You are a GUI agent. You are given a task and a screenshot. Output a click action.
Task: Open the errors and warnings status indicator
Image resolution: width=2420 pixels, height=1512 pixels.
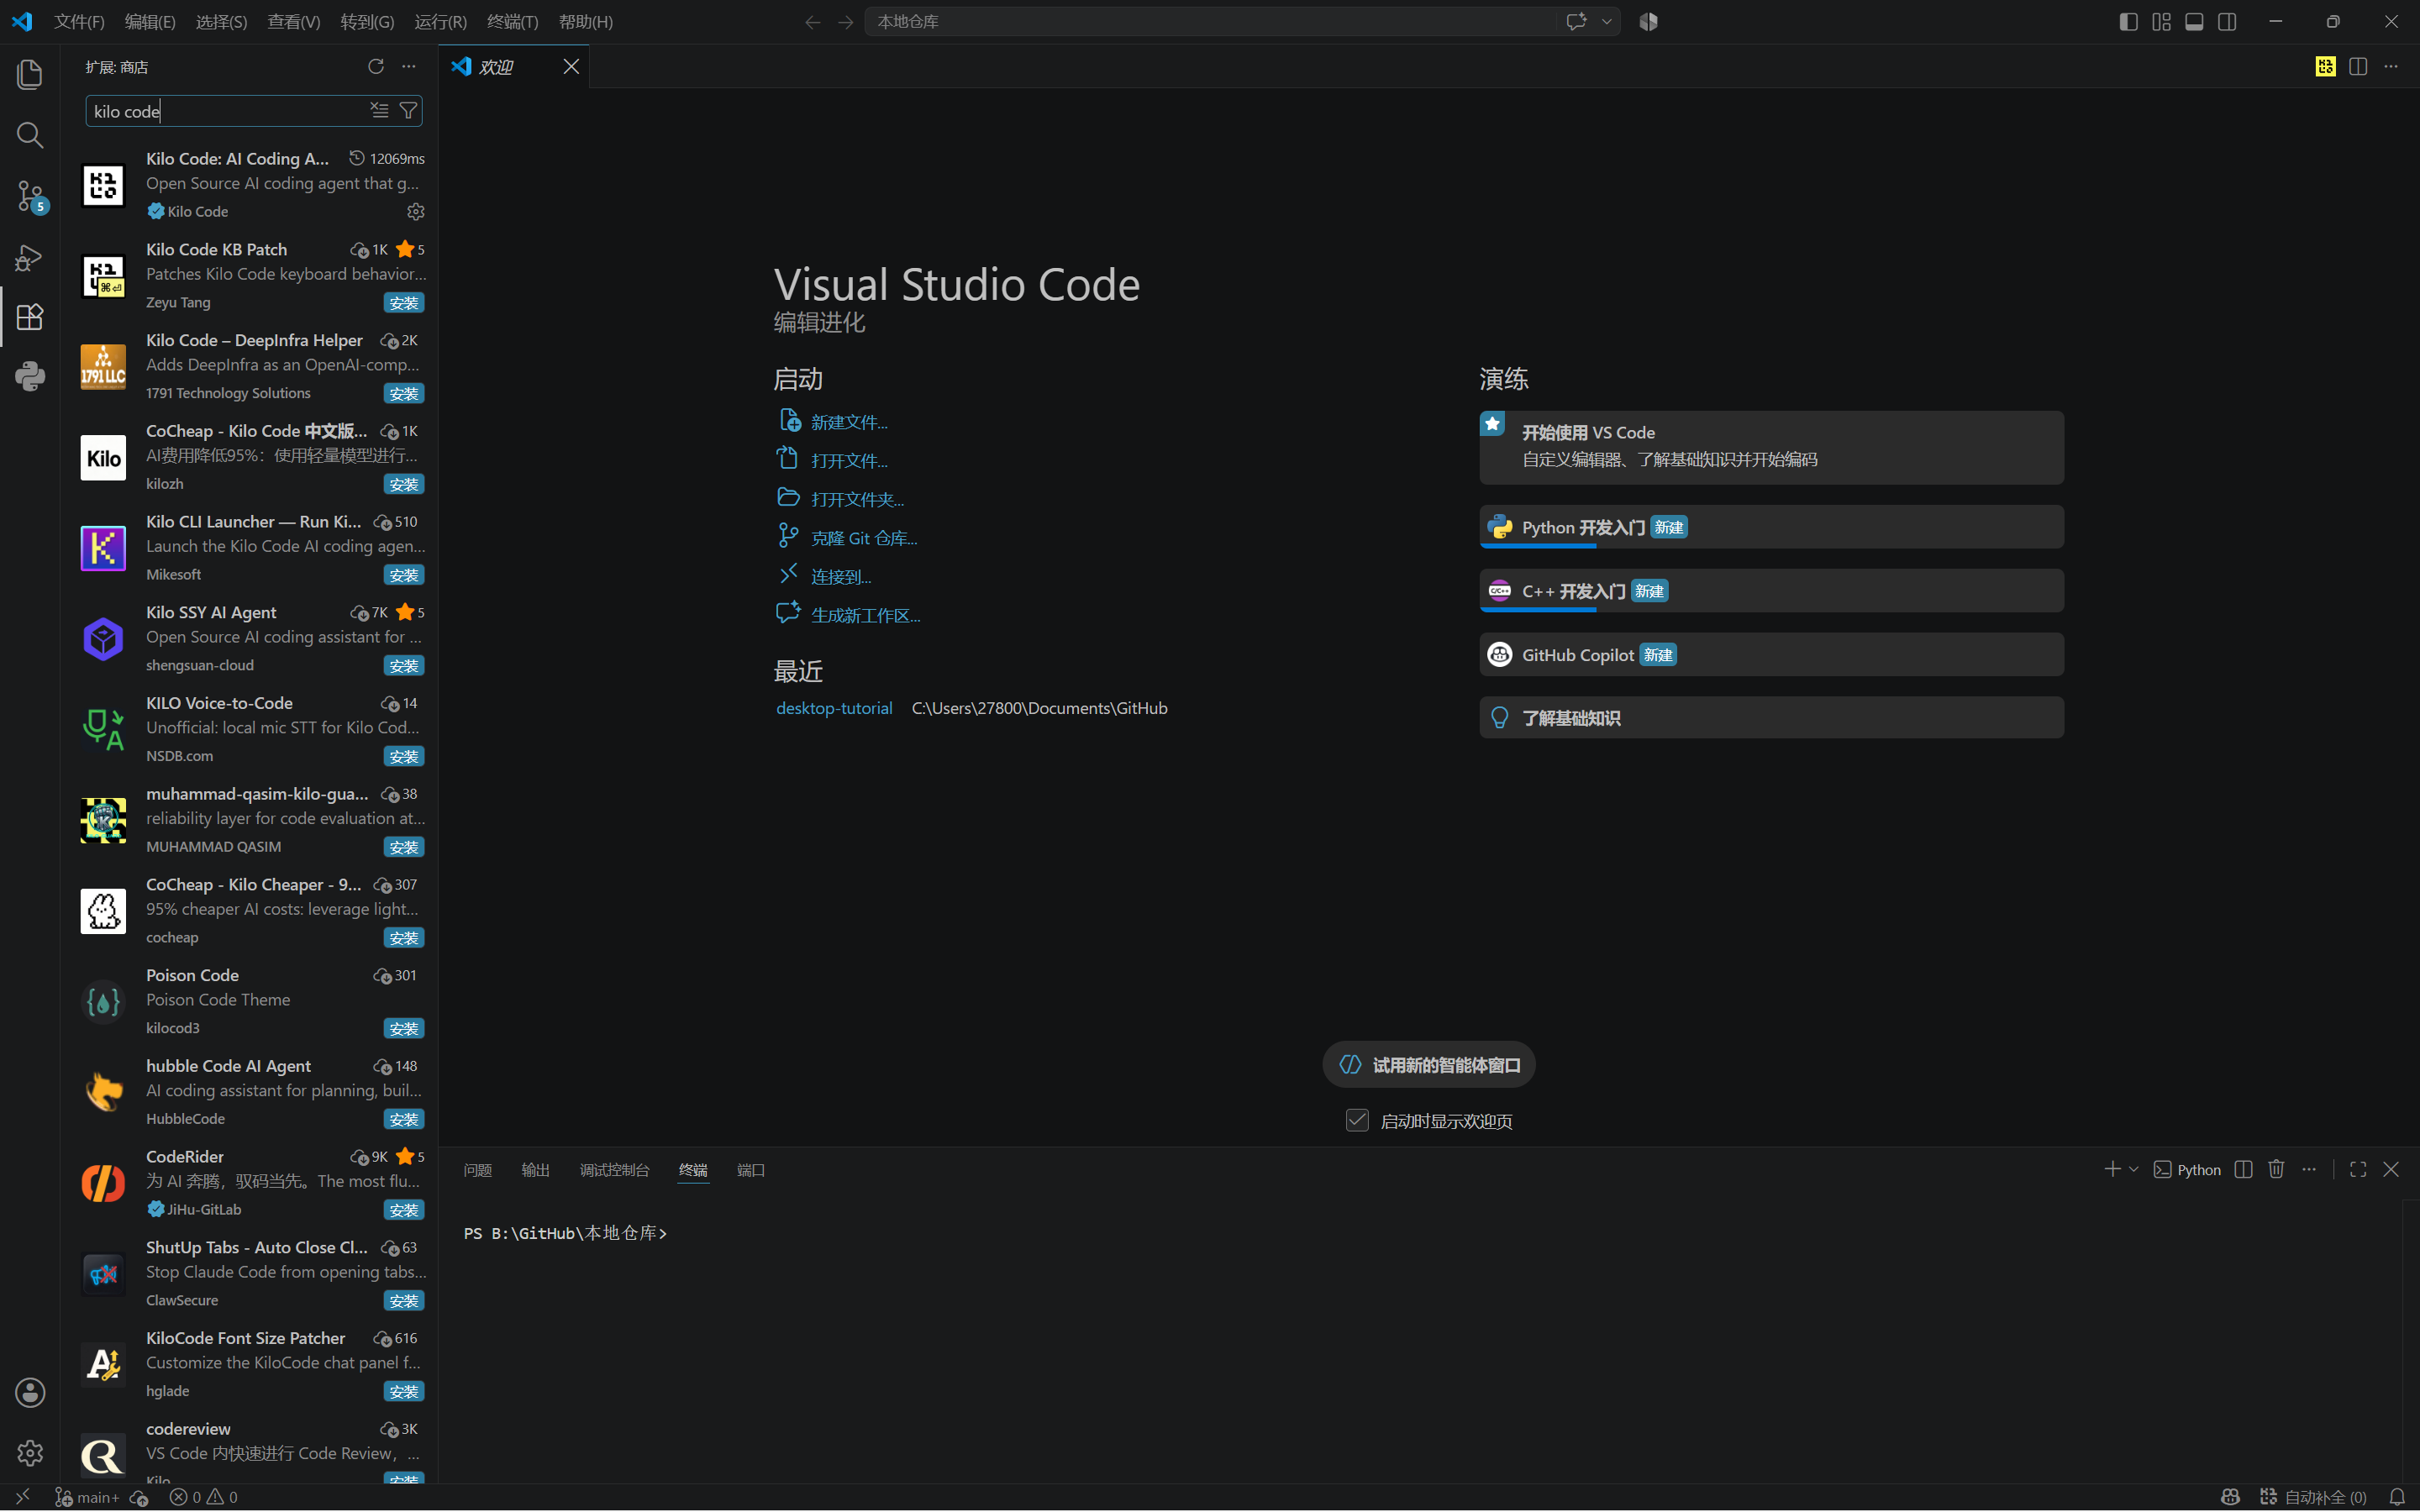pyautogui.click(x=204, y=1497)
